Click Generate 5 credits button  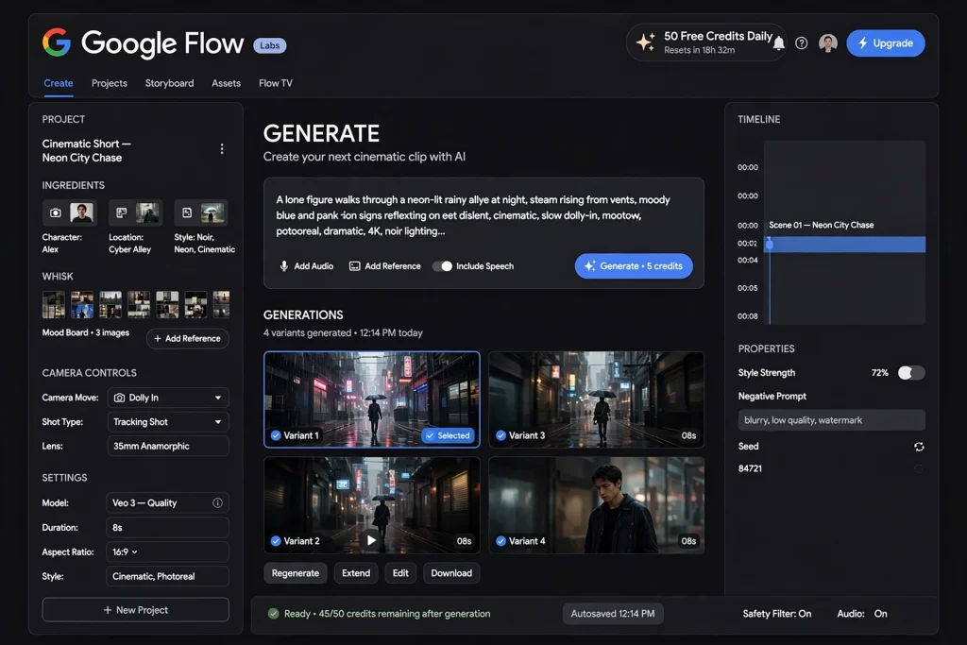pos(634,265)
